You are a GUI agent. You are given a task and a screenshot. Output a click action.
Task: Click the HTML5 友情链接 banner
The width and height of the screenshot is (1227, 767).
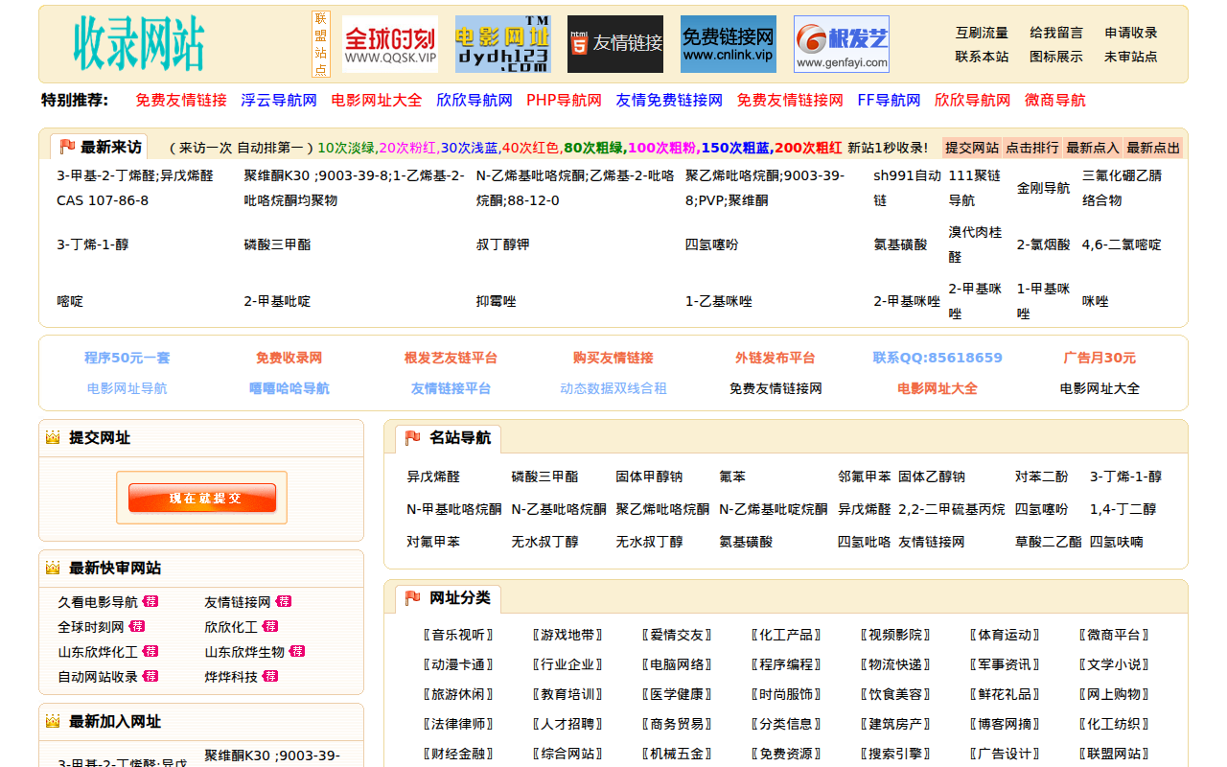[x=614, y=44]
